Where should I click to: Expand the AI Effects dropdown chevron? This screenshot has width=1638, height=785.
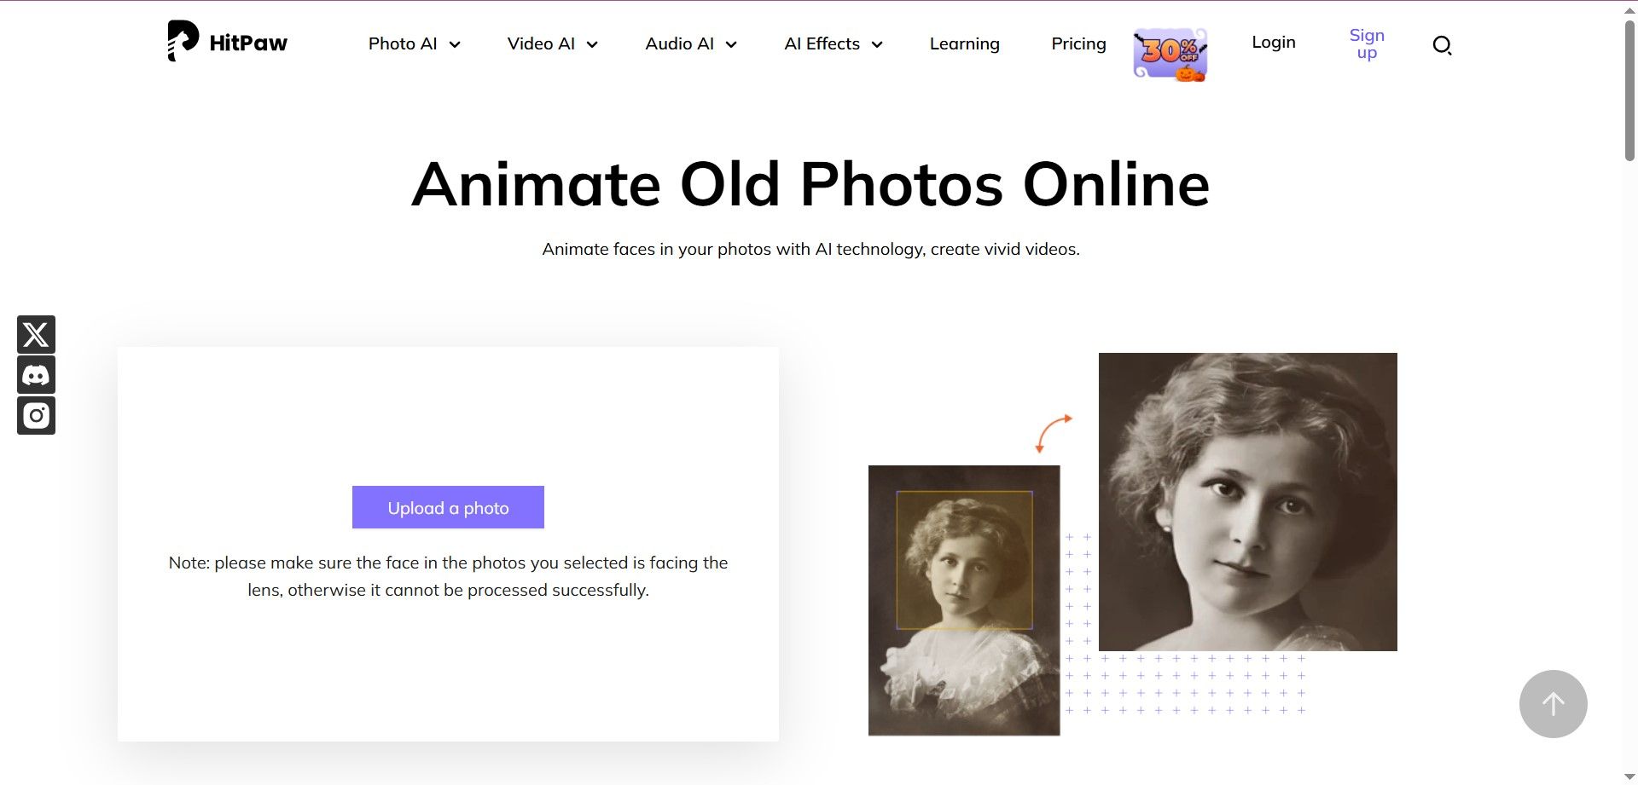tap(877, 45)
